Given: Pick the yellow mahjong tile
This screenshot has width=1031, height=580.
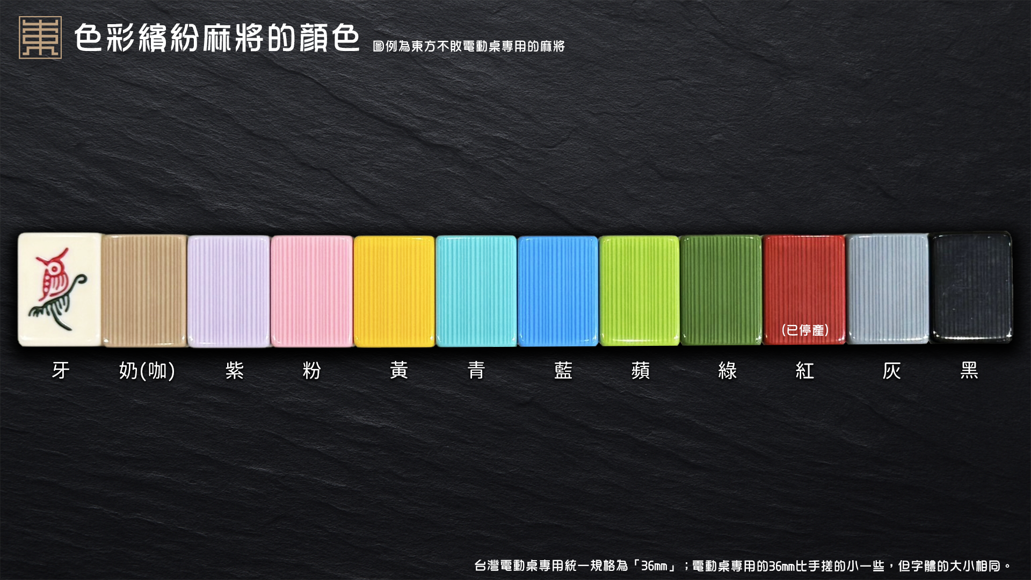Looking at the screenshot, I should coord(394,291).
